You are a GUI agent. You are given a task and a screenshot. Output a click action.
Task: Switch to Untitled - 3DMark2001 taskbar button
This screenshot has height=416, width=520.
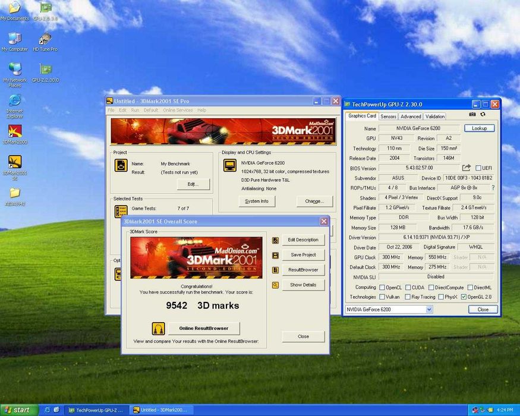pos(160,410)
